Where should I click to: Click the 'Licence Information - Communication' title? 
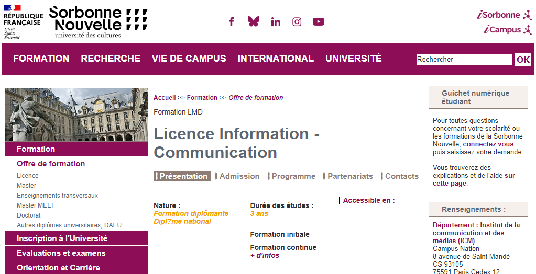pyautogui.click(x=236, y=143)
